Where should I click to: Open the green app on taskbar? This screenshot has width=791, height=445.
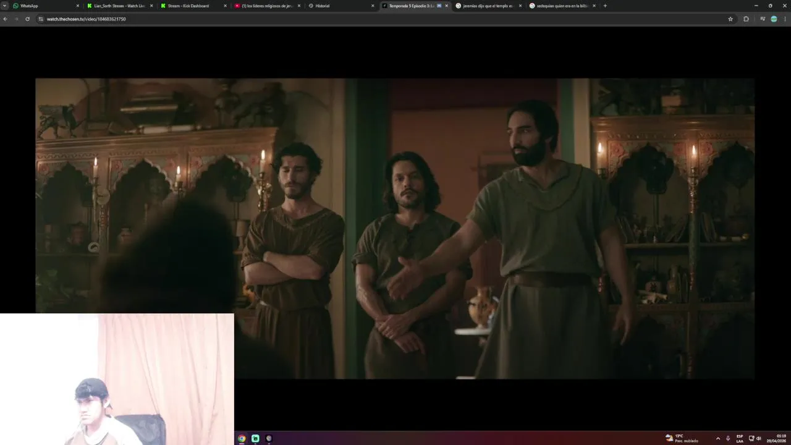pyautogui.click(x=255, y=438)
